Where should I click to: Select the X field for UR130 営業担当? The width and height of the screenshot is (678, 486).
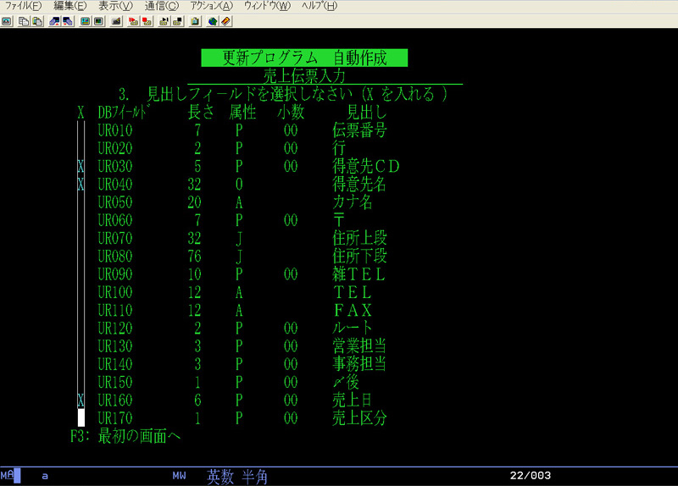click(81, 346)
